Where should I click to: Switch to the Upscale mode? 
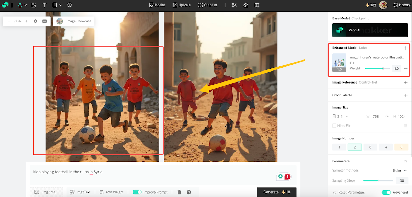(x=182, y=5)
